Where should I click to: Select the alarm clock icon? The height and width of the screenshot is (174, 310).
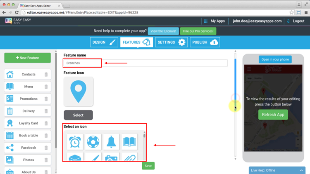[x=75, y=142]
